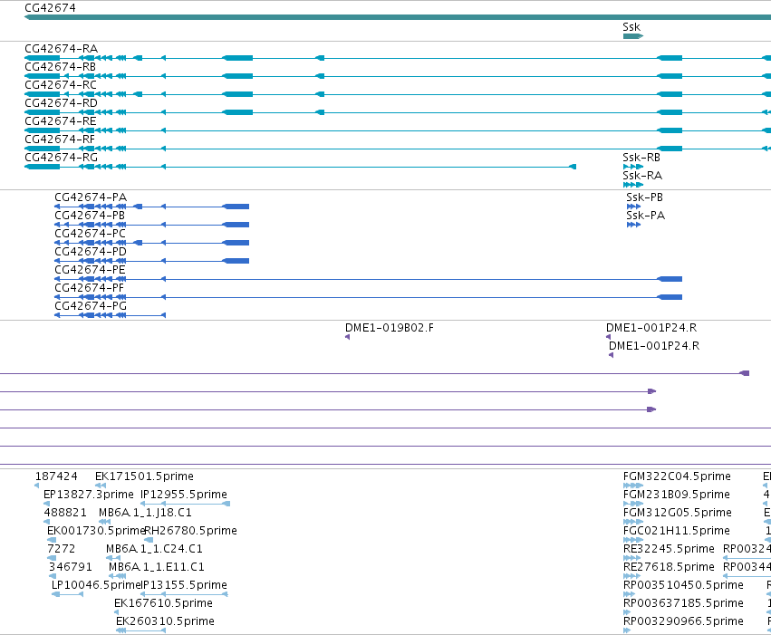The image size is (771, 635).
Task: Click EST IP13155.5prime label
Action: coord(184,585)
